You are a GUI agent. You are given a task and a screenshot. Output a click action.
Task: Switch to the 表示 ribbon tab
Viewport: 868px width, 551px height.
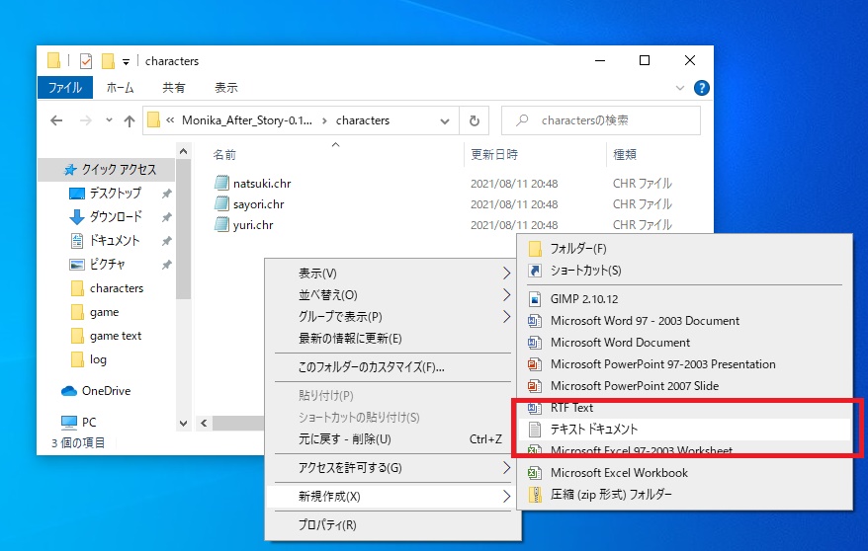[x=226, y=87]
